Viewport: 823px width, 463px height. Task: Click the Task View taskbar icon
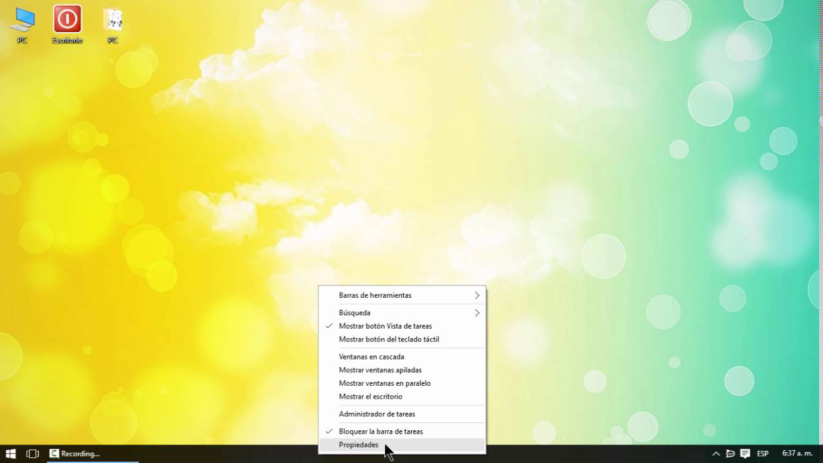click(x=33, y=453)
